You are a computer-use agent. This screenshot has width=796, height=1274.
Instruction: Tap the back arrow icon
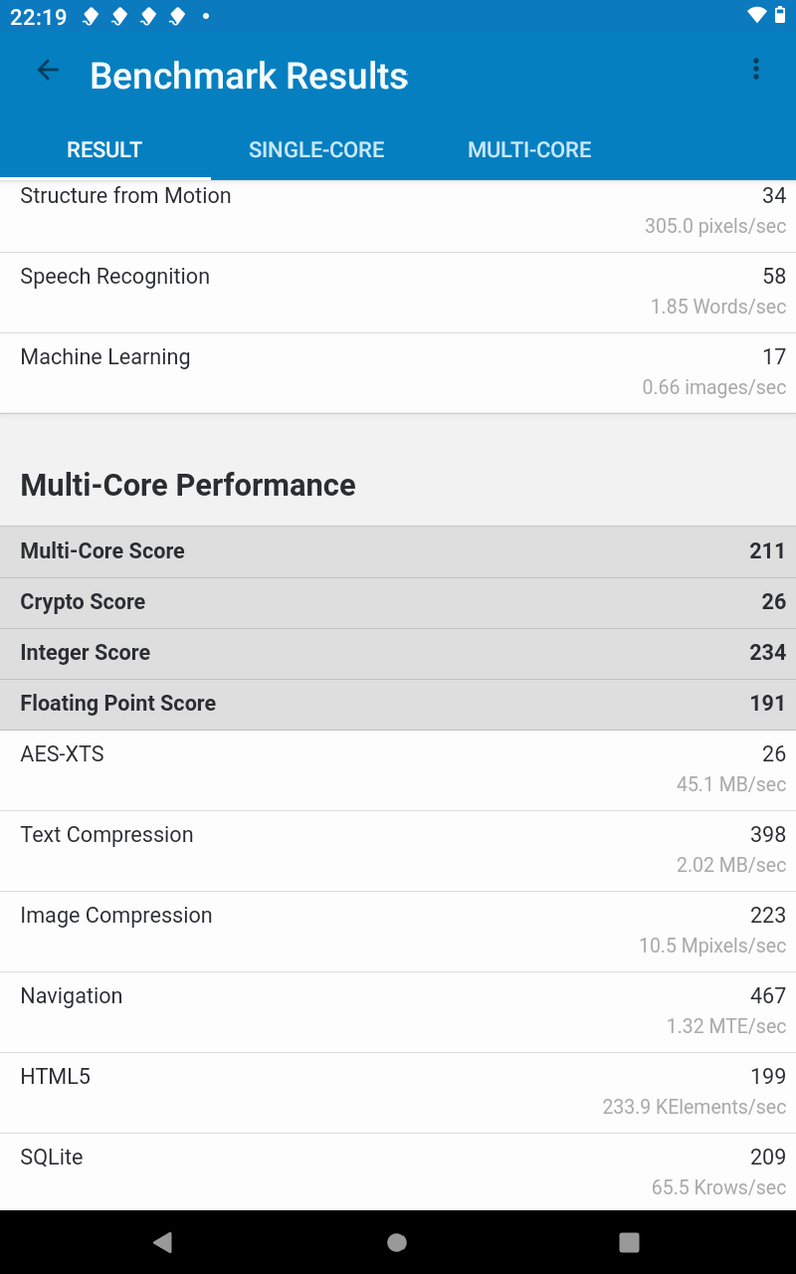pyautogui.click(x=48, y=70)
